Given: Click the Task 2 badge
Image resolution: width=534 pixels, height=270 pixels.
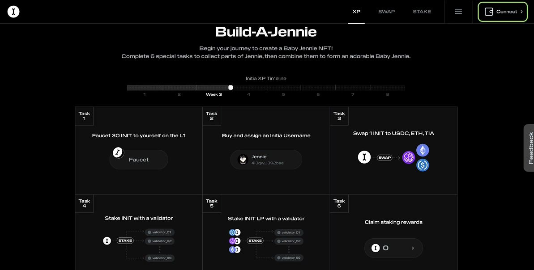Looking at the screenshot, I should tap(211, 116).
